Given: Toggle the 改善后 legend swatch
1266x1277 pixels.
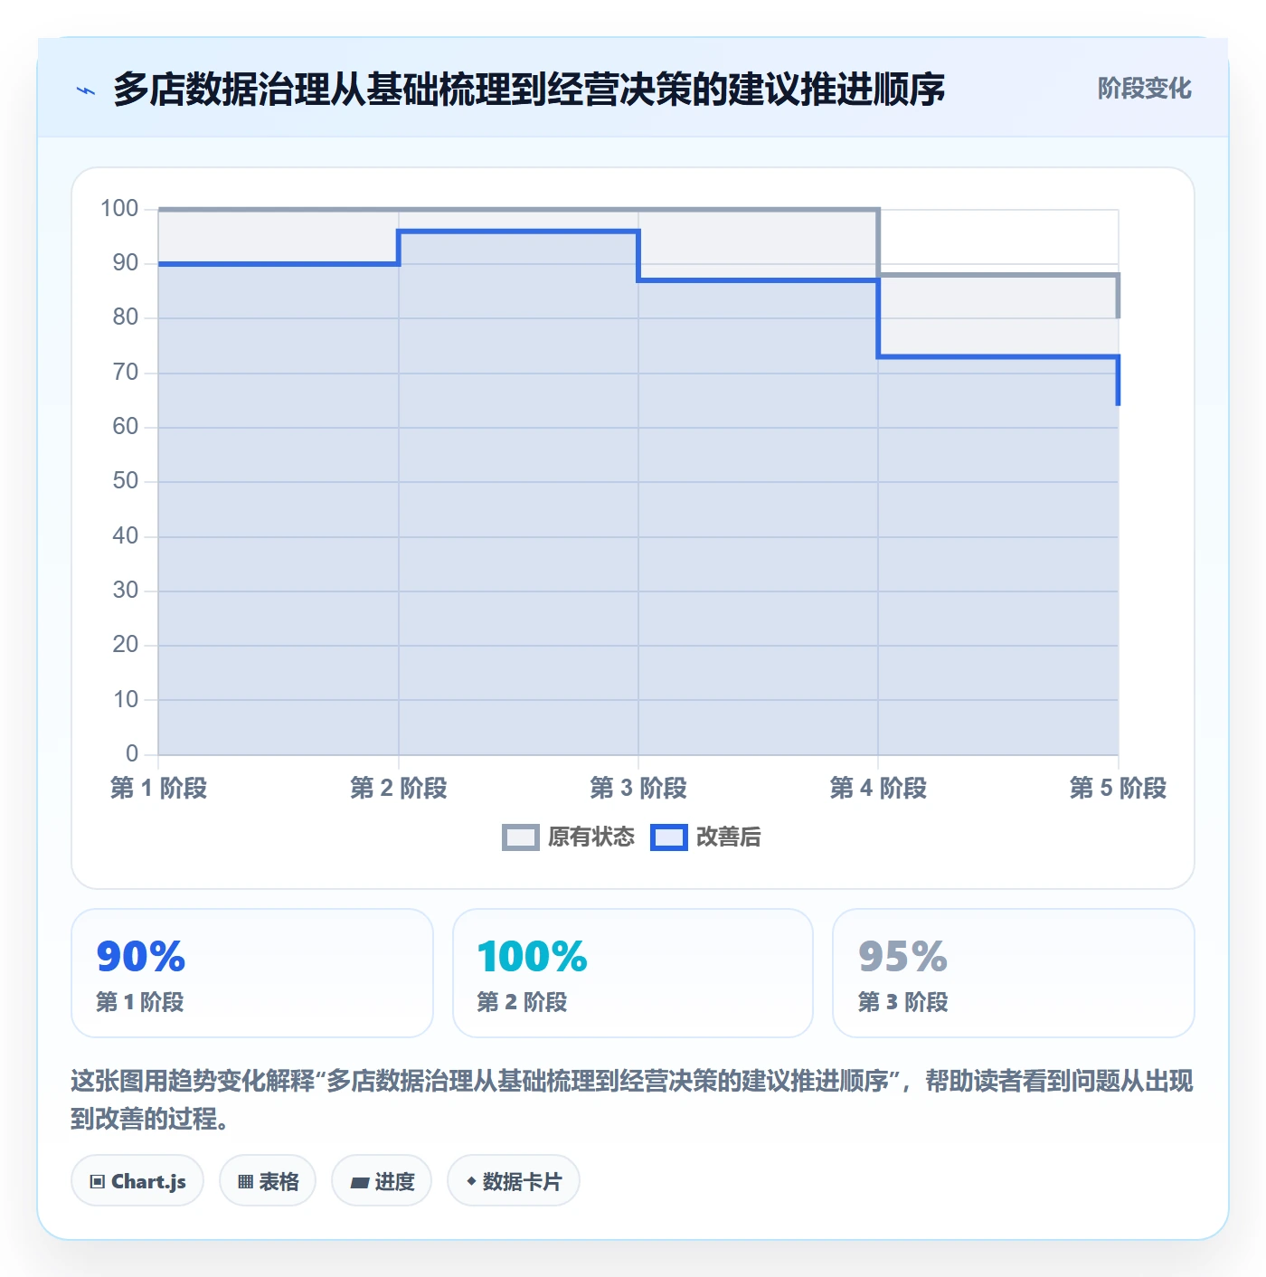Looking at the screenshot, I should point(669,837).
